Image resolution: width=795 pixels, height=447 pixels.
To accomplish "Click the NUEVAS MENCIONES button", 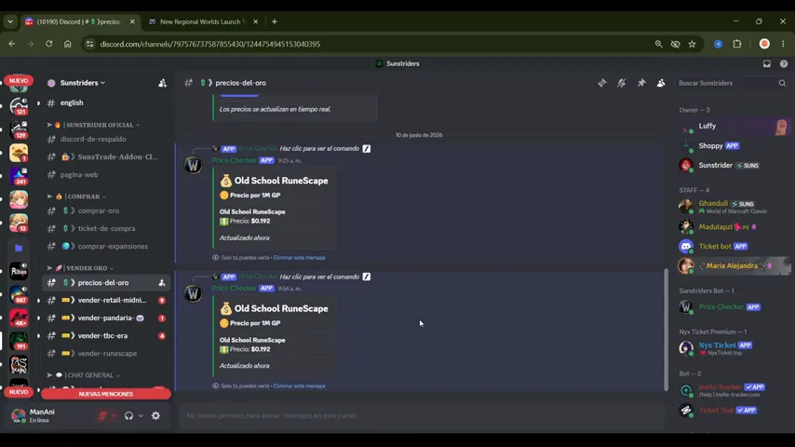I will point(105,394).
